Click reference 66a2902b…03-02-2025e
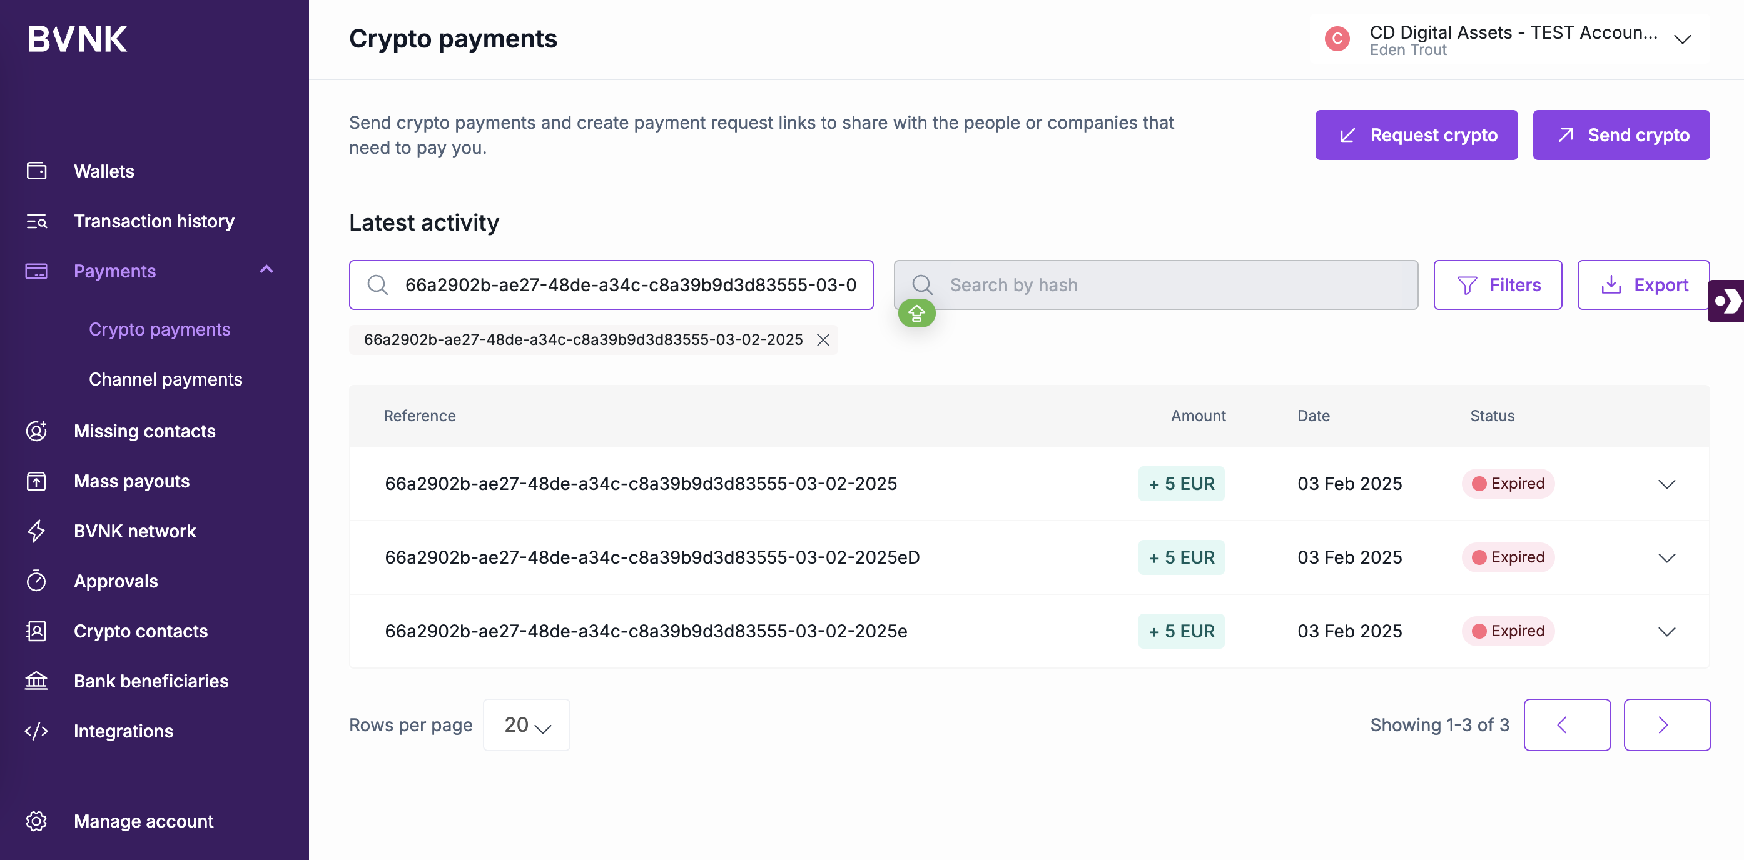Screen dimensions: 1744x860 646,631
